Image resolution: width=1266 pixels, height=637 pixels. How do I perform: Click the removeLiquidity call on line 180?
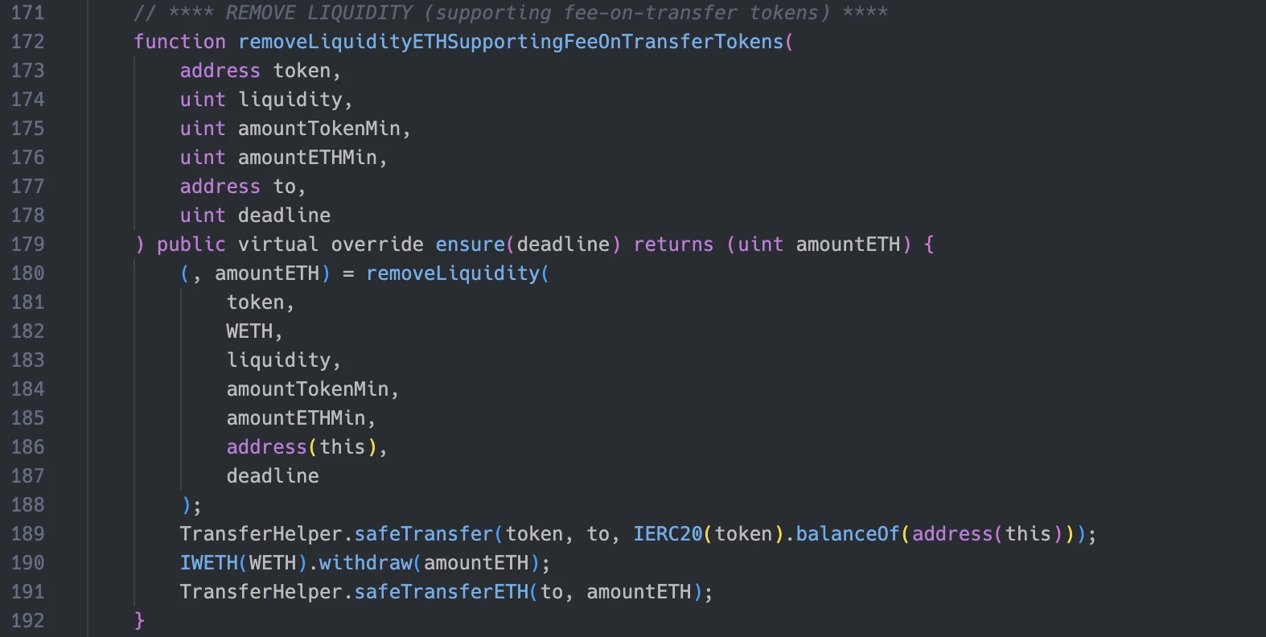click(453, 273)
